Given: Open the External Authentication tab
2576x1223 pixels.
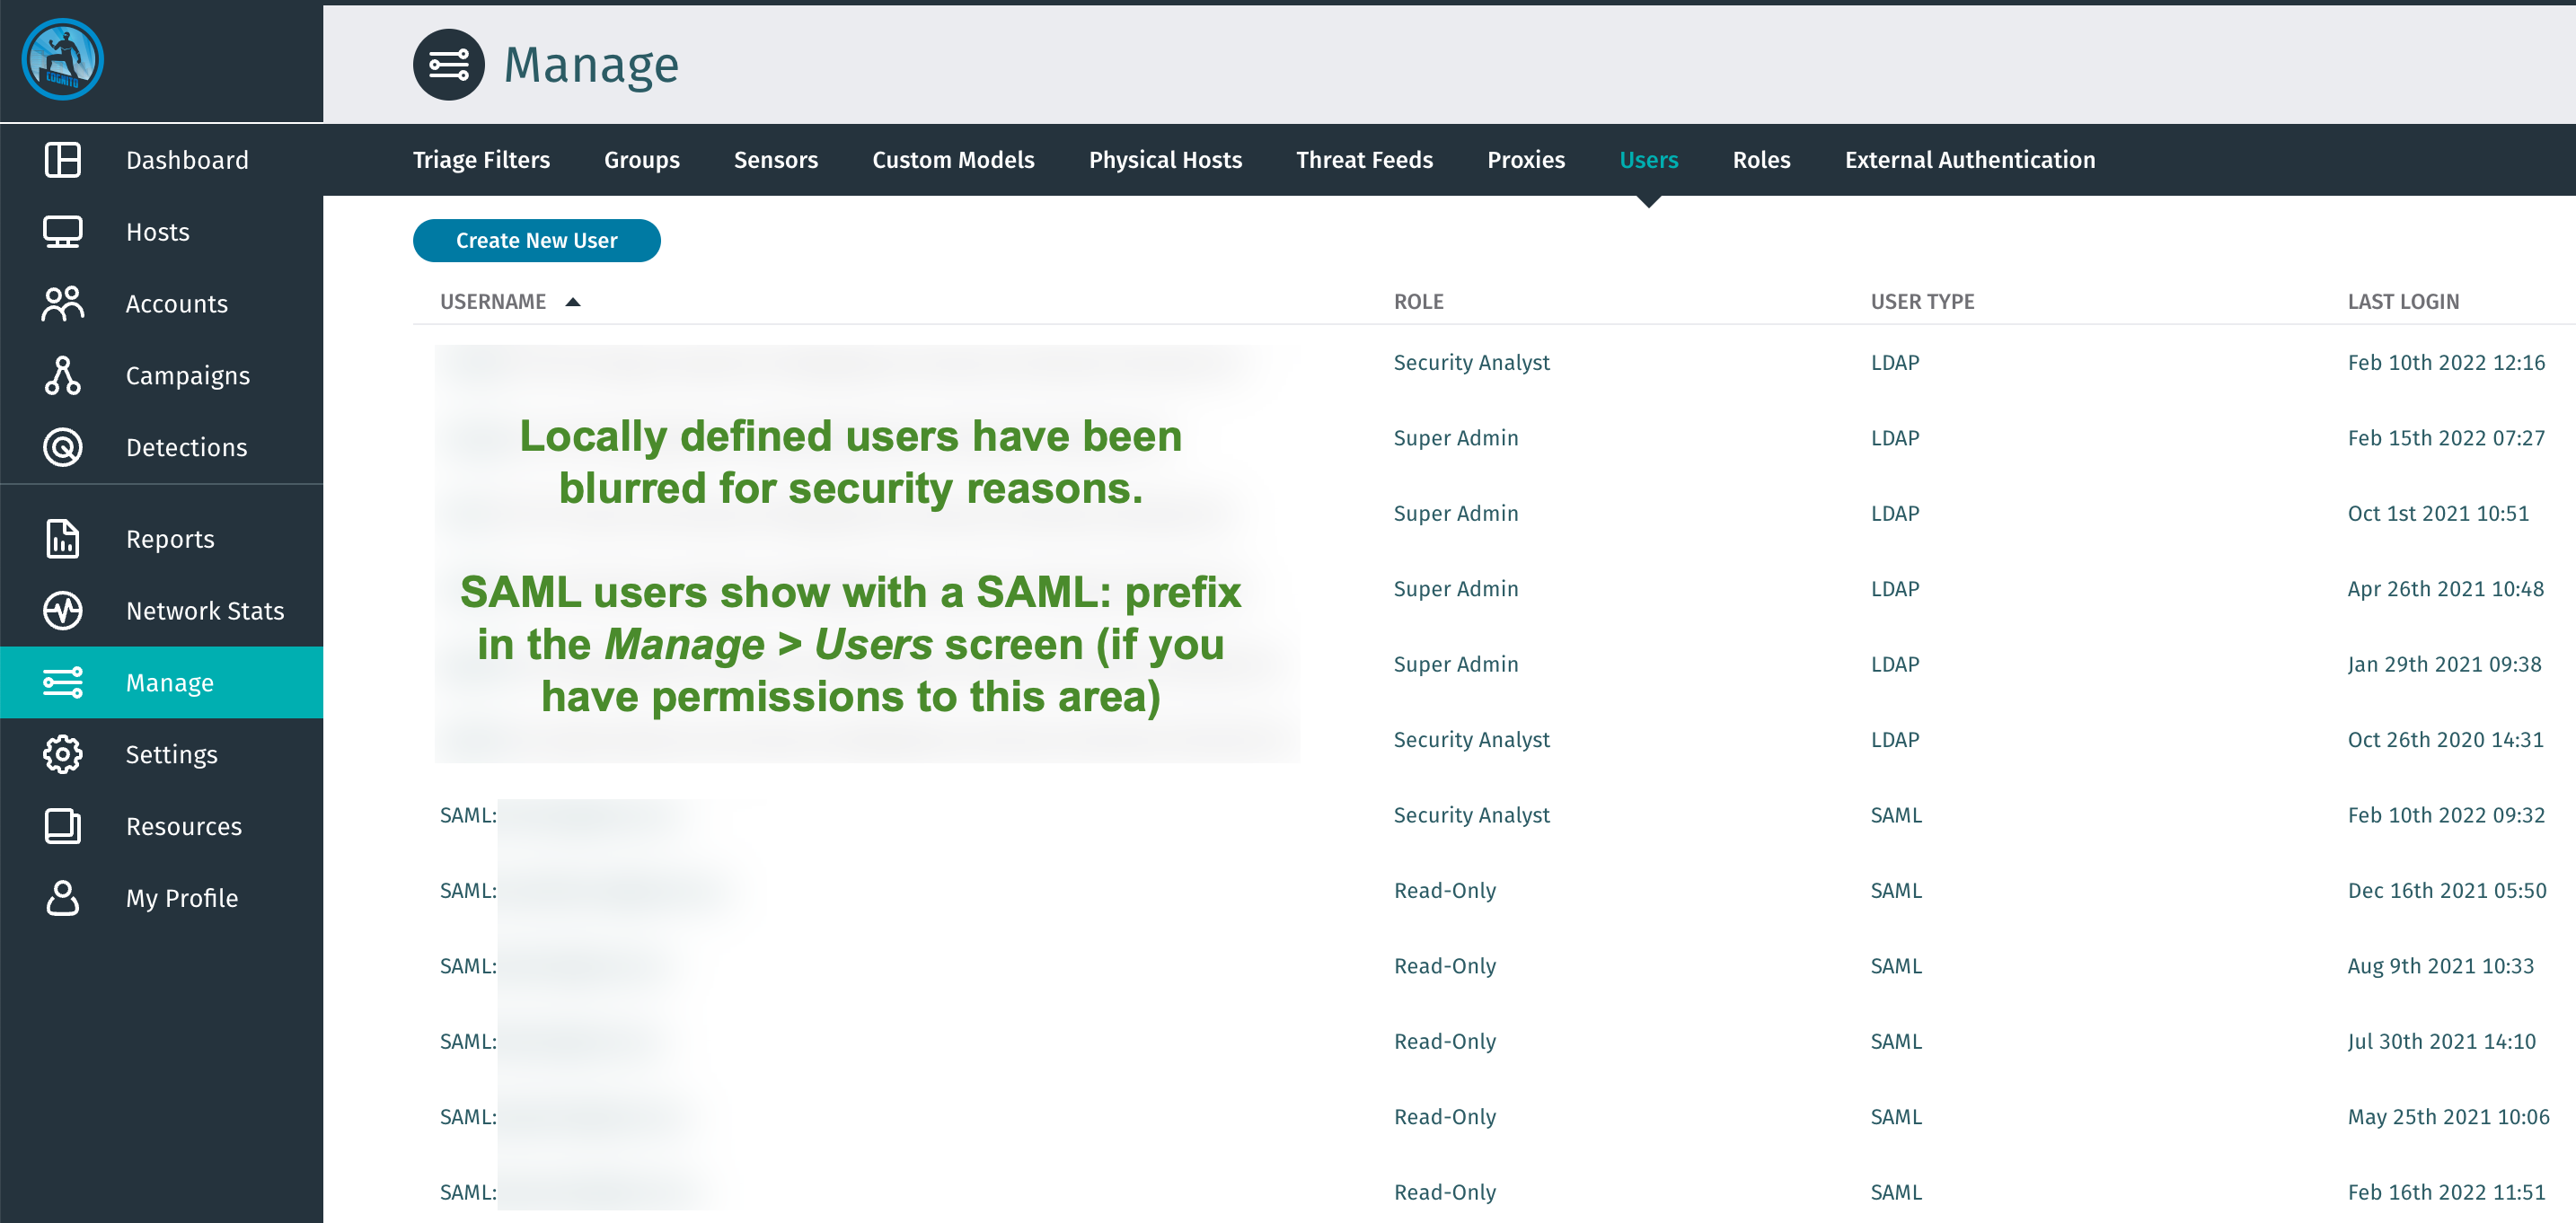Looking at the screenshot, I should pos(1969,159).
